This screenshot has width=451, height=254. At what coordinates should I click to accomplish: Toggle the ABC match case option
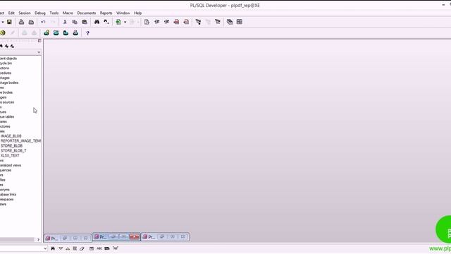[x=99, y=248]
